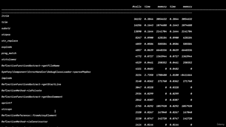Select the preg_match function name
Image resolution: width=226 pixels, height=127 pixels.
click(9, 53)
